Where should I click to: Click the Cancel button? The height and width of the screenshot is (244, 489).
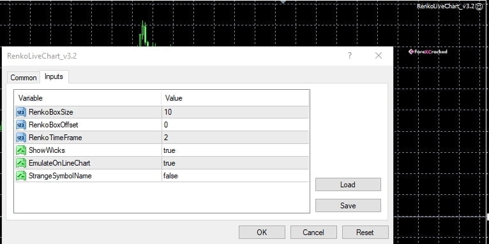313,232
